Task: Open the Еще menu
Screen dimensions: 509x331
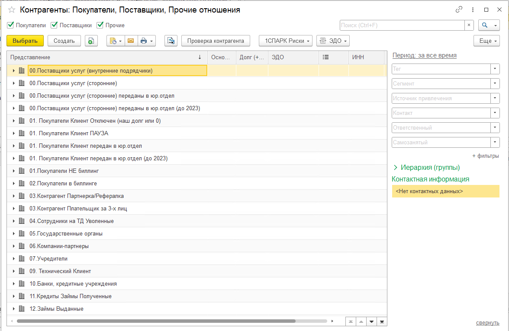Action: [x=486, y=41]
